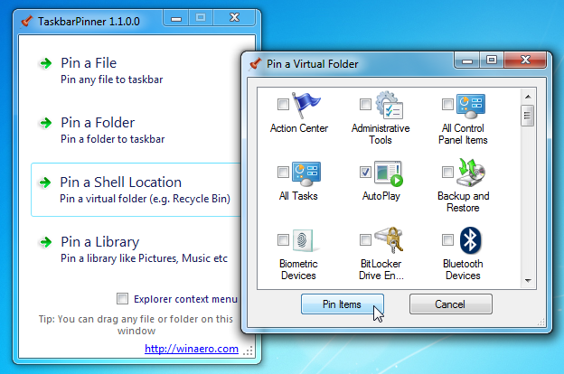Click the AutoPlay label
Viewport: 564px width, 374px height.
coord(381,196)
